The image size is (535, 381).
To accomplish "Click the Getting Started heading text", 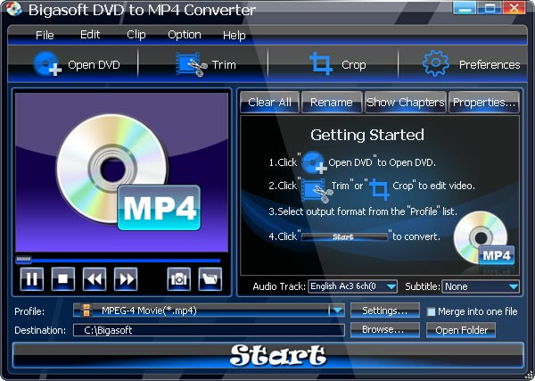I will pos(367,135).
